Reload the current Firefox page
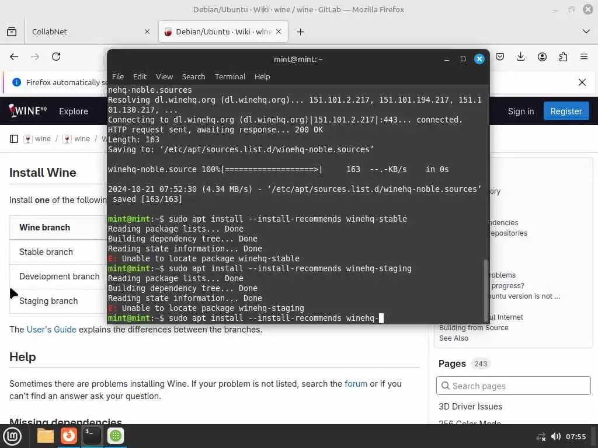The image size is (598, 448). (x=56, y=57)
